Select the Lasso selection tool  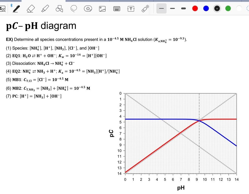click(x=74, y=9)
